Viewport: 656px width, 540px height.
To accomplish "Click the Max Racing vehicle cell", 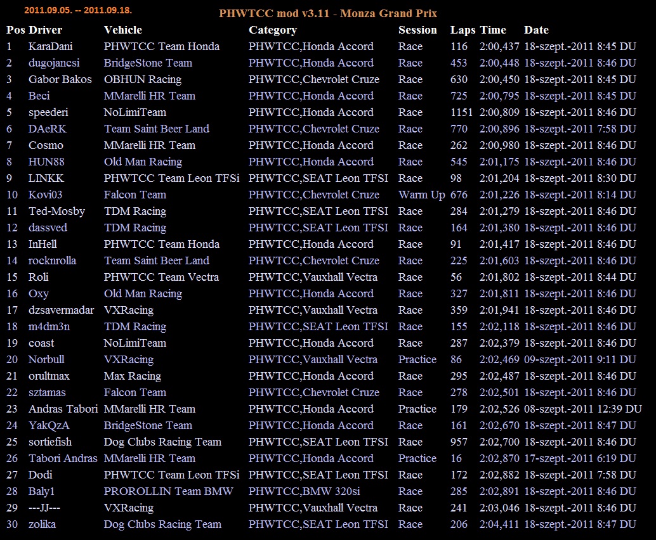I will (x=132, y=376).
